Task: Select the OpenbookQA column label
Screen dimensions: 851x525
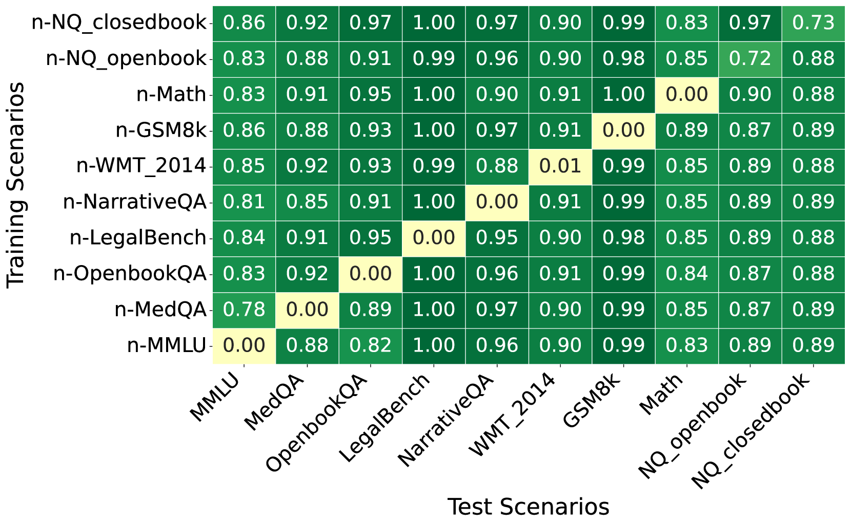Action: point(319,424)
